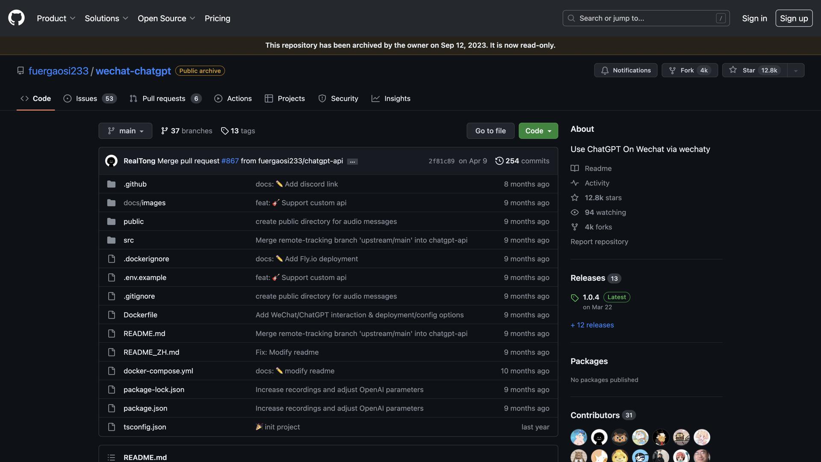Open the Pull requests tab
Screen dimensions: 821x462
tap(165, 98)
